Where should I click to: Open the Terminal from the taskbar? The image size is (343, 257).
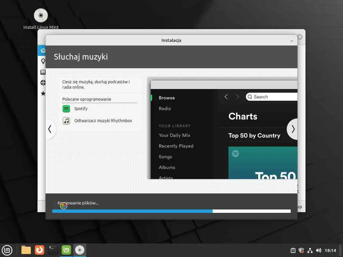[x=53, y=250]
